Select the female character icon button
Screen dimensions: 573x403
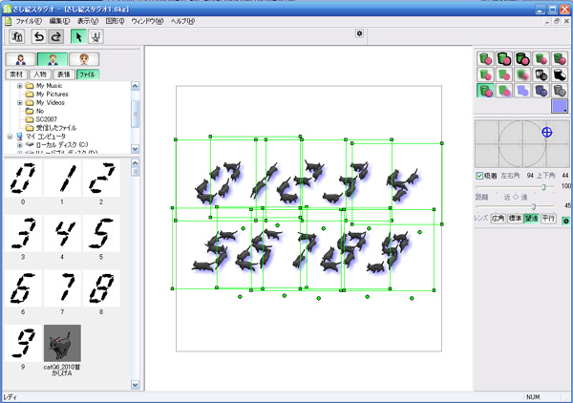coord(21,59)
